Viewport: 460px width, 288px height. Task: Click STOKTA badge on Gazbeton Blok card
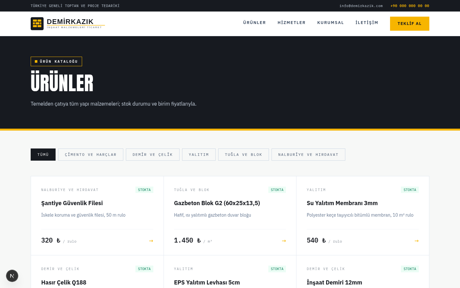point(277,190)
